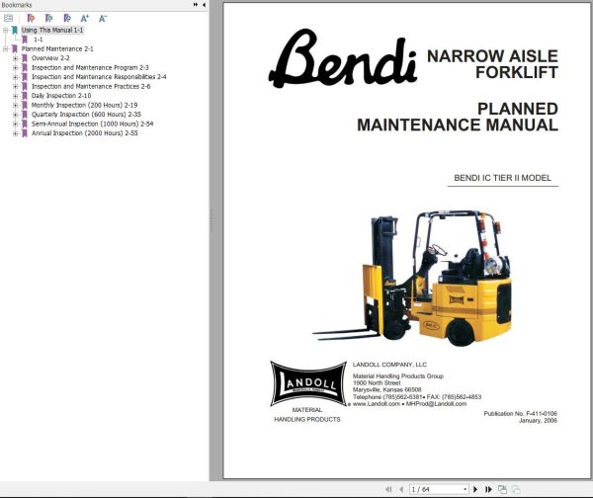593x498 pixels.
Task: Click the third bookmark toolbar icon
Action: 67,18
